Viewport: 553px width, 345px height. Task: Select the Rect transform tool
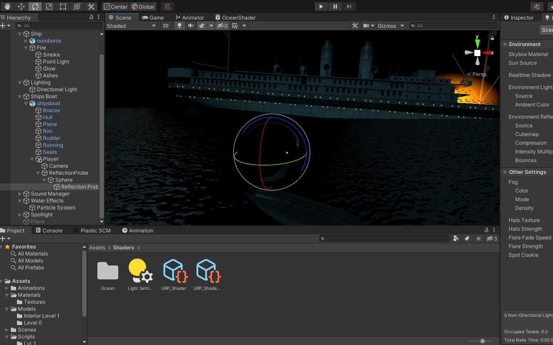click(x=63, y=7)
